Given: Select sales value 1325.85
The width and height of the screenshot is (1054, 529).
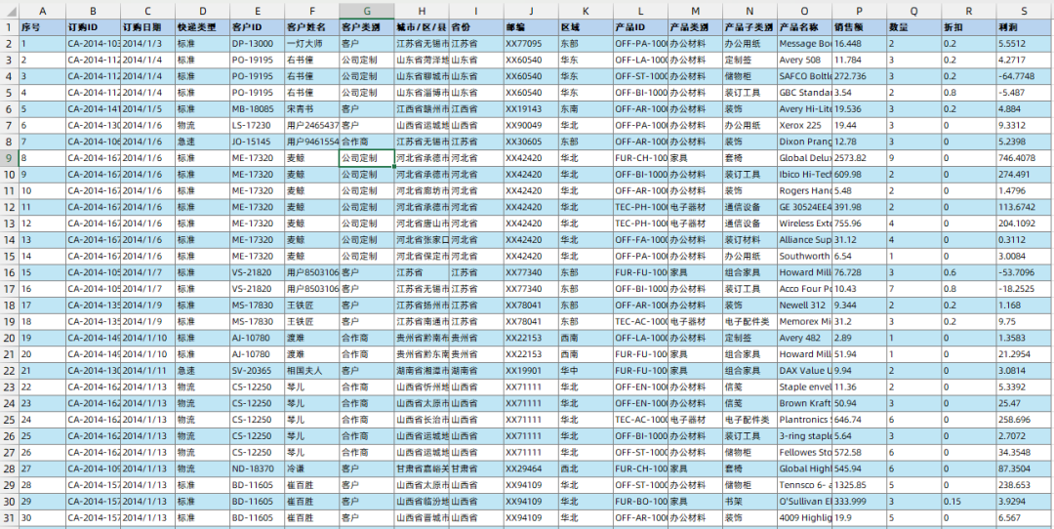Looking at the screenshot, I should [859, 485].
